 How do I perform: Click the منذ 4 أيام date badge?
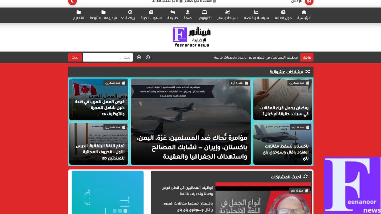[x=300, y=127]
